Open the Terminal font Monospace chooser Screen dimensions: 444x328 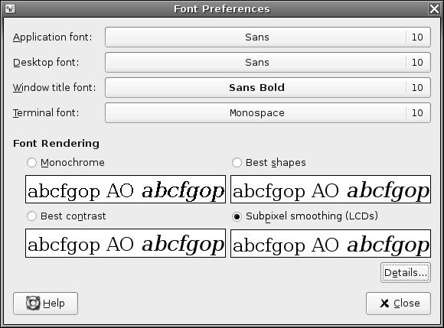268,113
